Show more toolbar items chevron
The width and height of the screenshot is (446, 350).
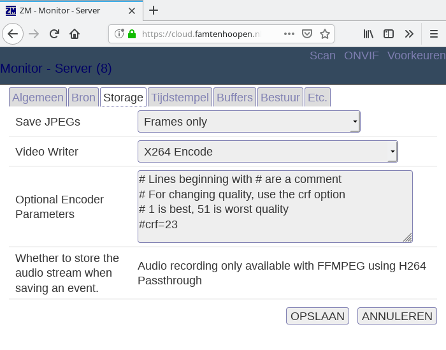(409, 34)
